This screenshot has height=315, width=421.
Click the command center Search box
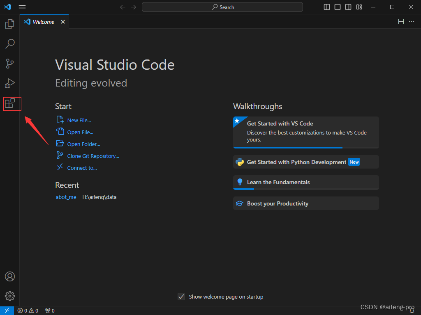pos(222,7)
